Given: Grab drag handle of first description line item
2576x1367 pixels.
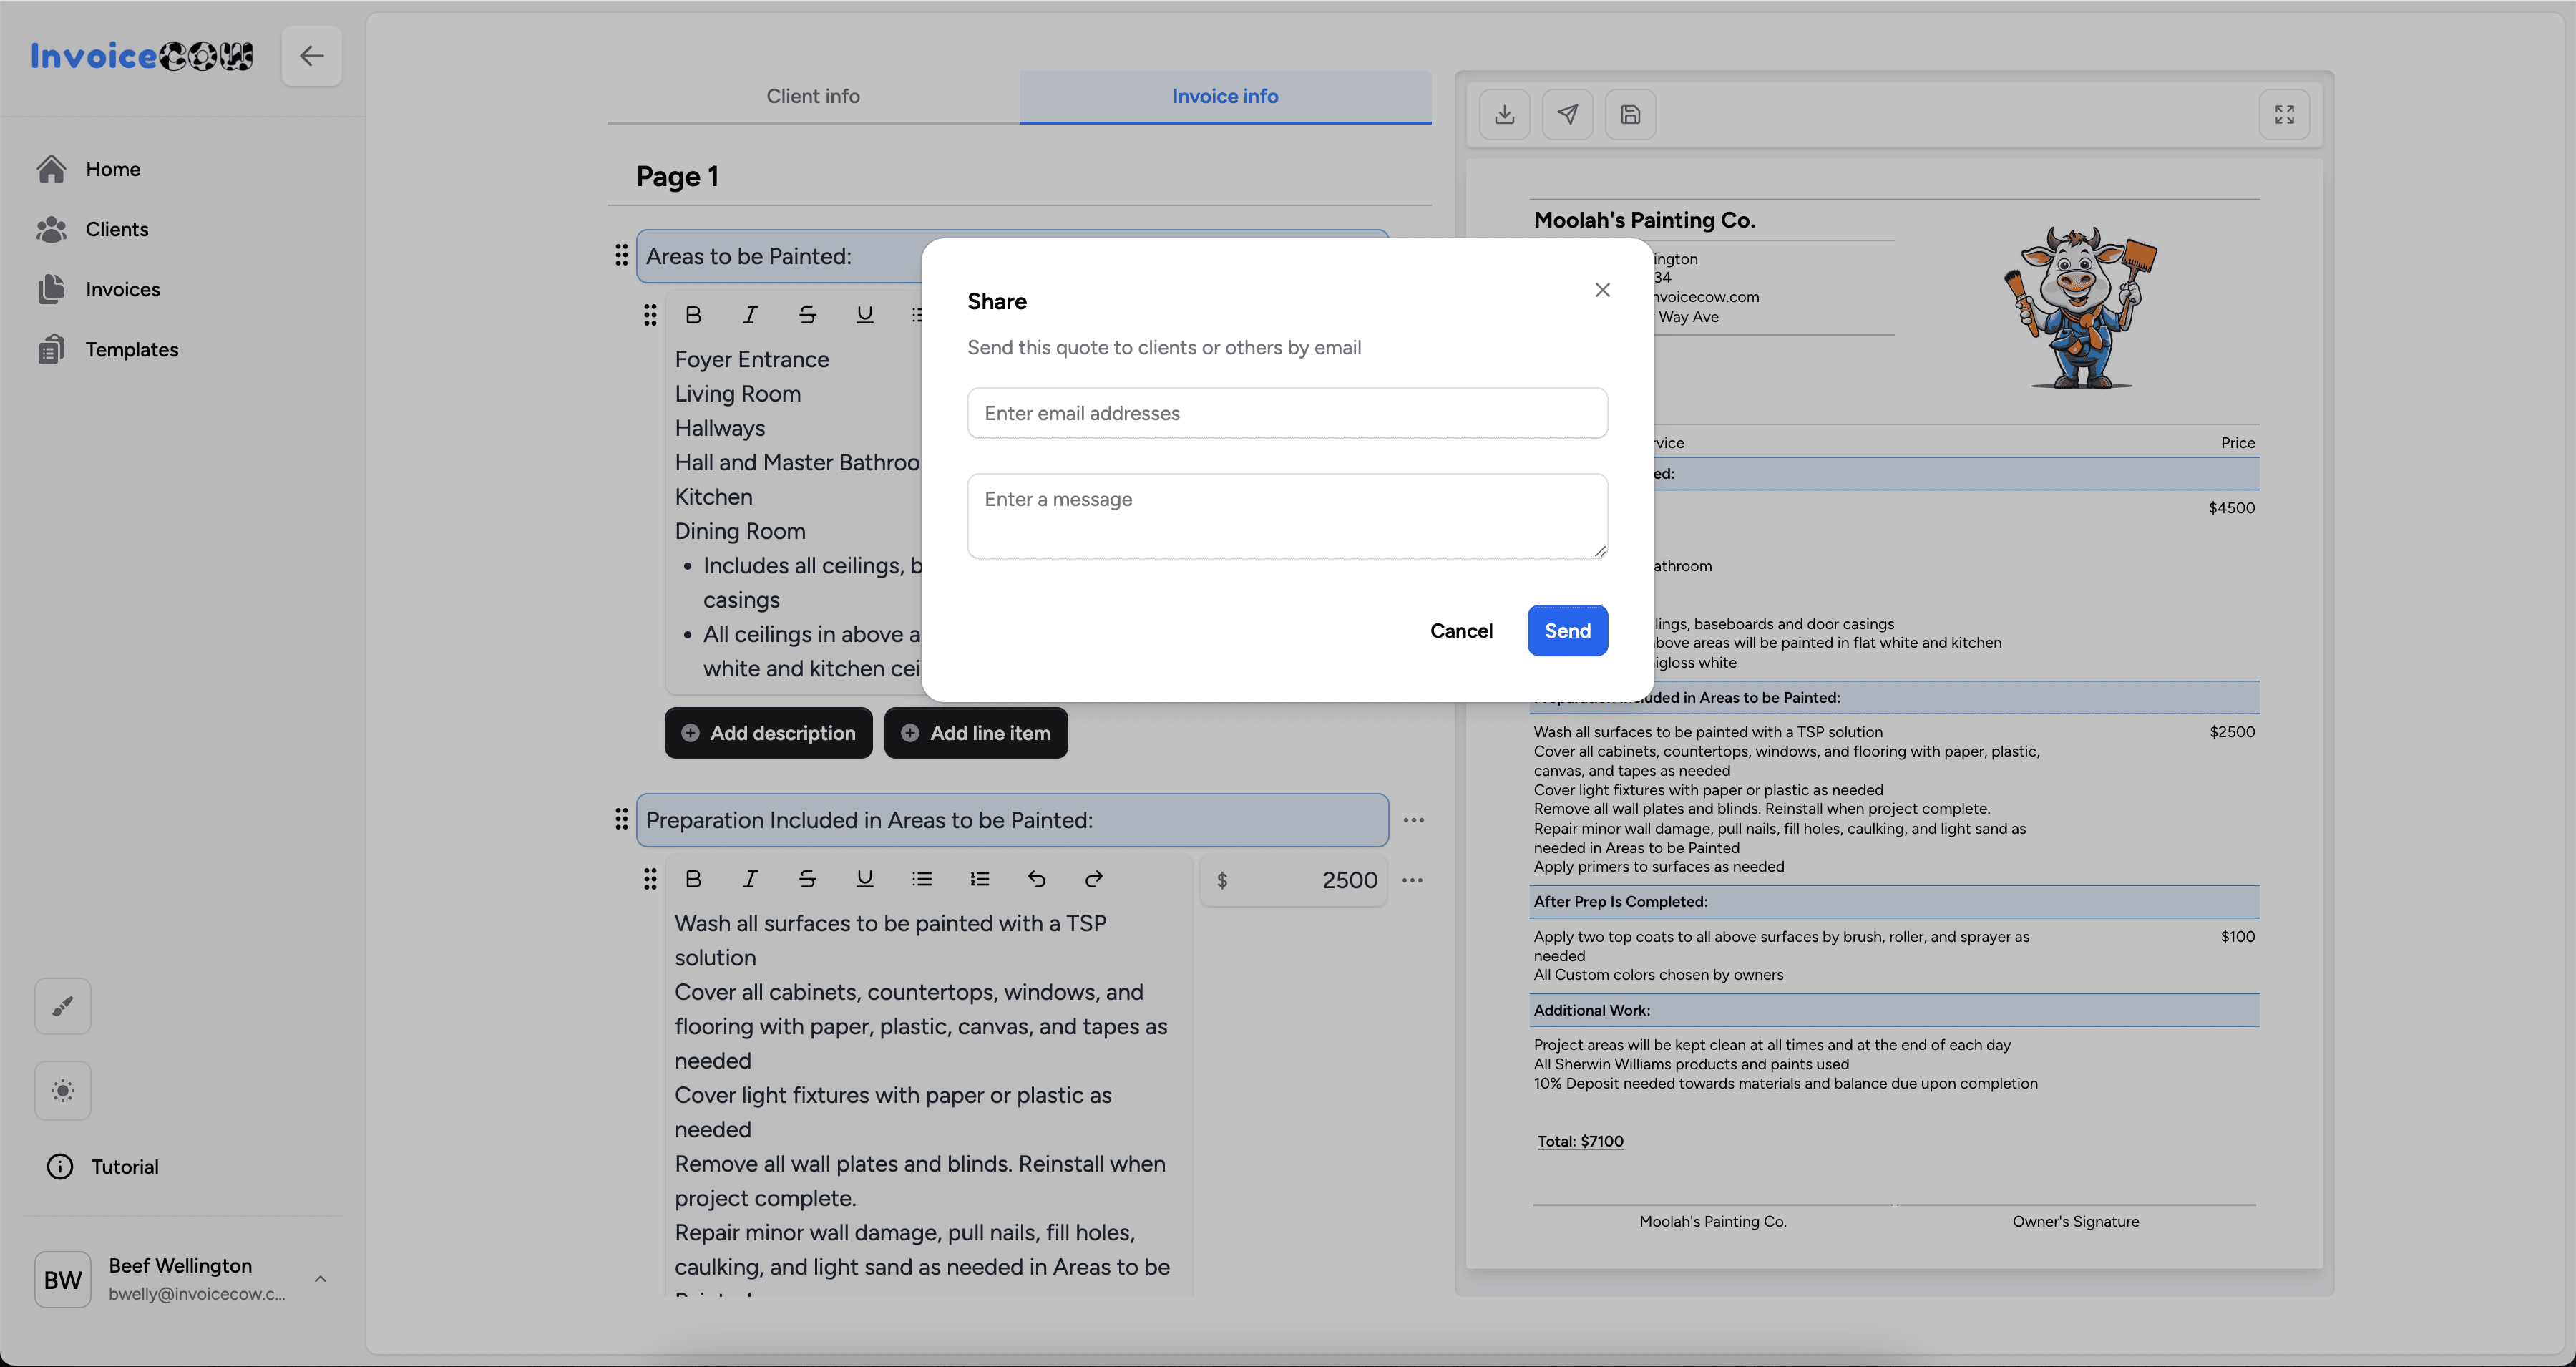Looking at the screenshot, I should (x=650, y=315).
